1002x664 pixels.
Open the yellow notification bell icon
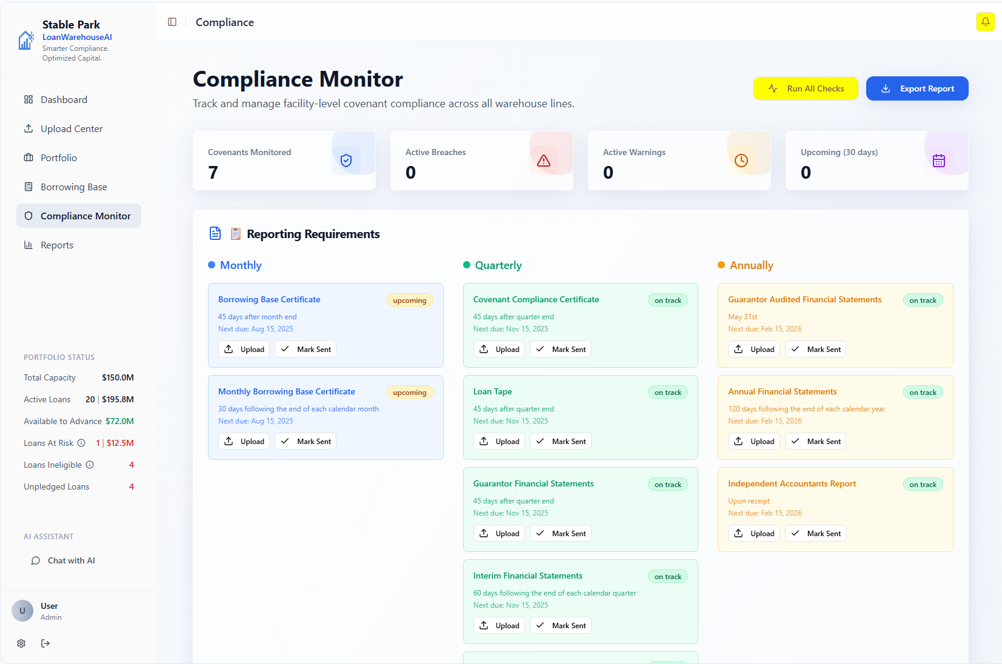point(986,22)
